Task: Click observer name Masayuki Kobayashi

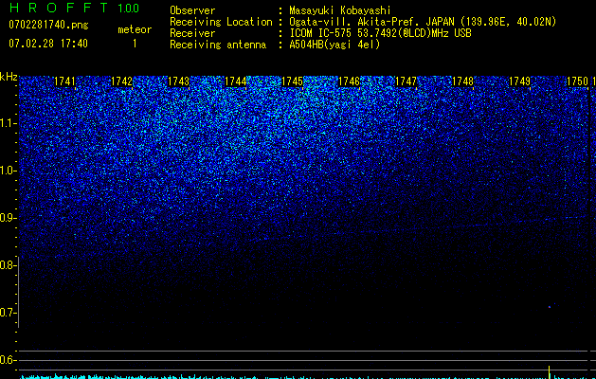Action: [340, 10]
